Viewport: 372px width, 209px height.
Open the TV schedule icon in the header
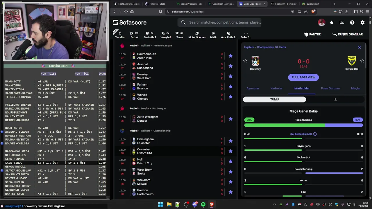click(x=342, y=22)
